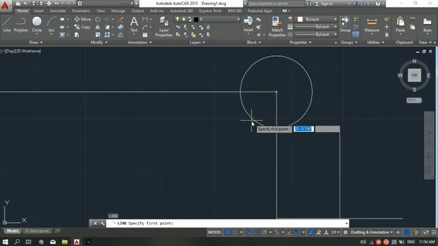
Task: Toggle snap mode in status bar
Action: [235, 232]
